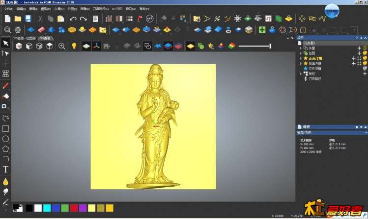Open the 刀具路径 menu
The height and width of the screenshot is (219, 368).
101,9
